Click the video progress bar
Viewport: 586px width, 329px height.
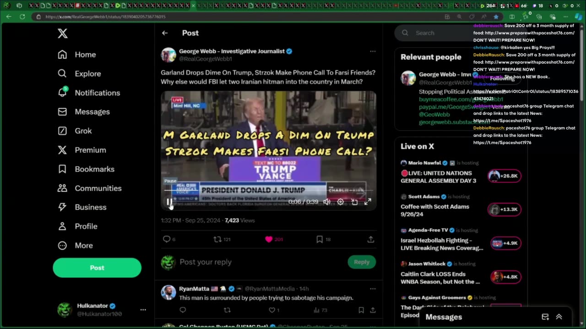tap(269, 190)
